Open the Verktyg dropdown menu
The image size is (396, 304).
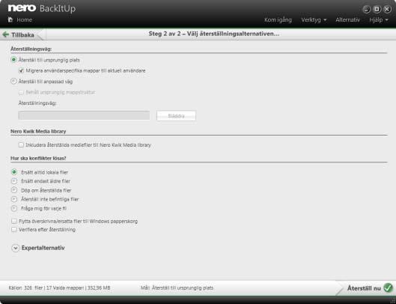point(314,19)
